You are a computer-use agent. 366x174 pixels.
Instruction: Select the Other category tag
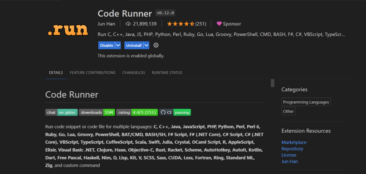pyautogui.click(x=288, y=111)
